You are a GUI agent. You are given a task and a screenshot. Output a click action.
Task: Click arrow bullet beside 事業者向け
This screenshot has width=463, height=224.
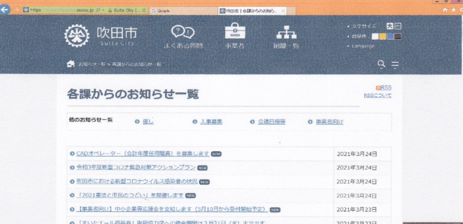coord(310,122)
